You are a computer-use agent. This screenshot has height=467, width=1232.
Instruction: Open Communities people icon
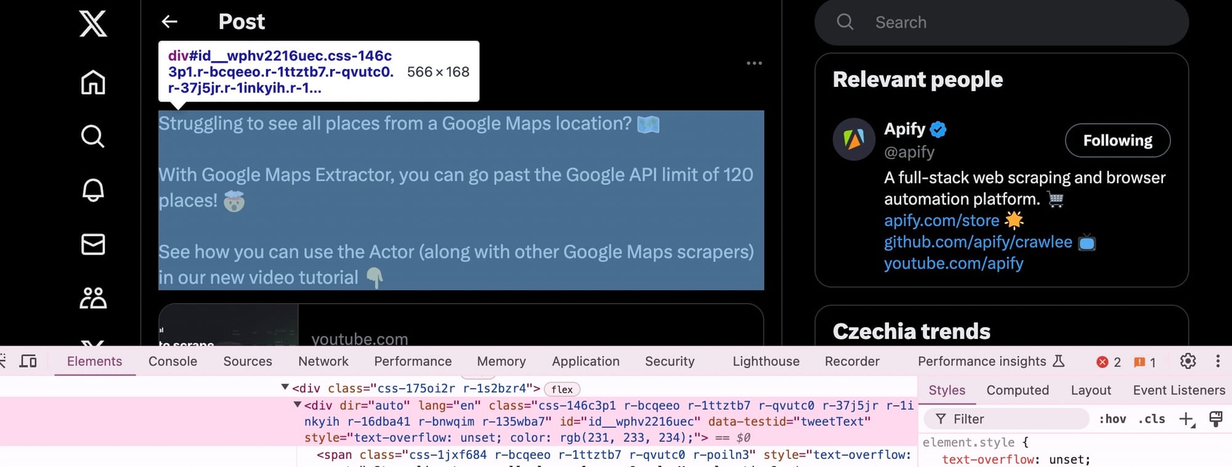click(x=93, y=298)
